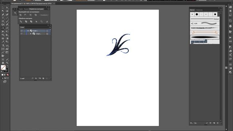Select the Paintbrush tool
The width and height of the screenshot is (233, 131).
pos(7,21)
